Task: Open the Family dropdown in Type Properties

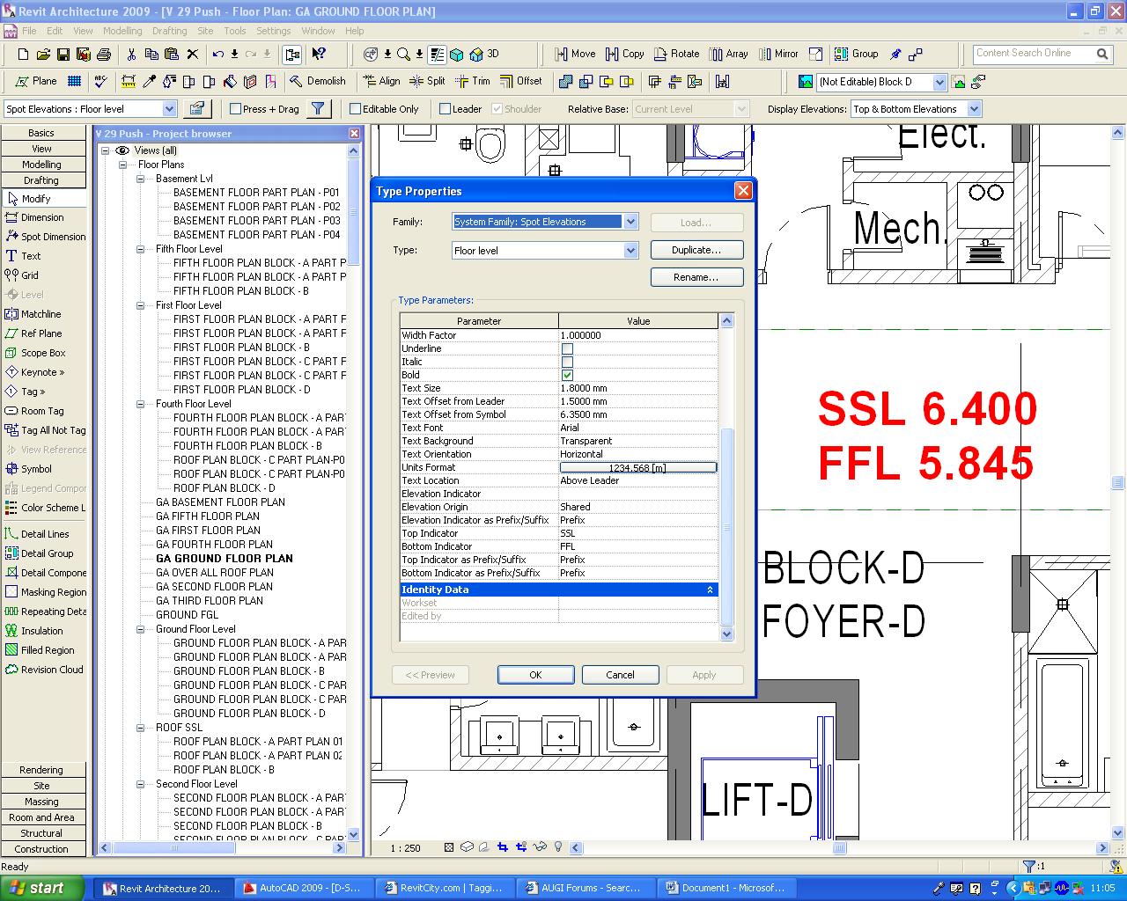Action: 630,222
